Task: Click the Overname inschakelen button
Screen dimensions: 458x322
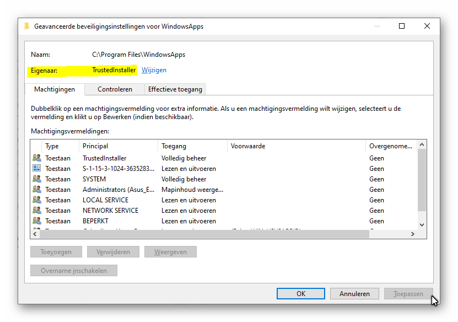Action: click(74, 271)
